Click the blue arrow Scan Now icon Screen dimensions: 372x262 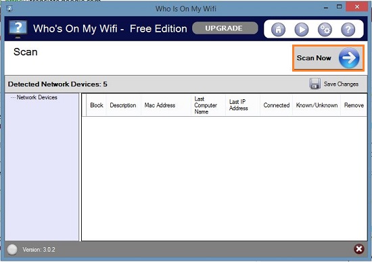349,58
